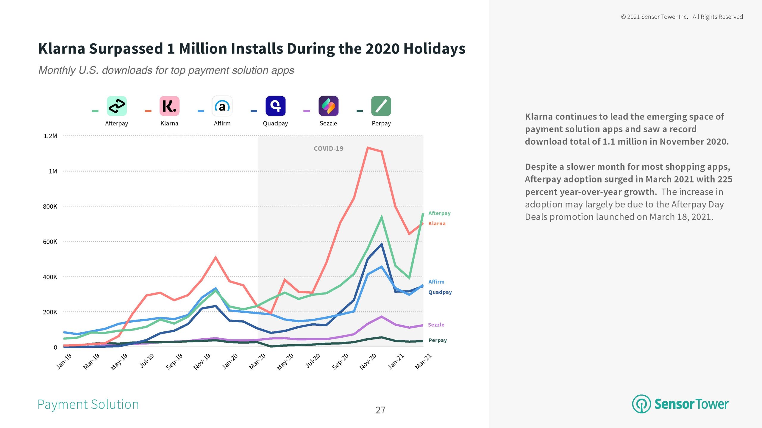This screenshot has width=762, height=428.
Task: Click the Sensor Tower logo
Action: click(680, 404)
